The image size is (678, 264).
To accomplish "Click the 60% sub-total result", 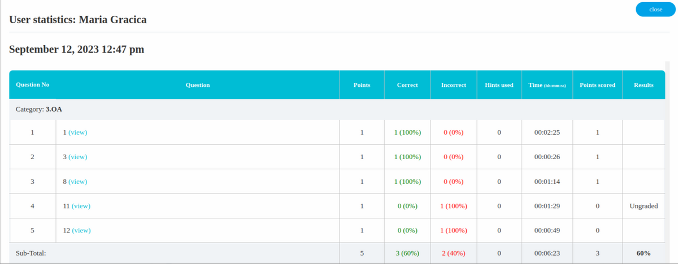I will (643, 253).
